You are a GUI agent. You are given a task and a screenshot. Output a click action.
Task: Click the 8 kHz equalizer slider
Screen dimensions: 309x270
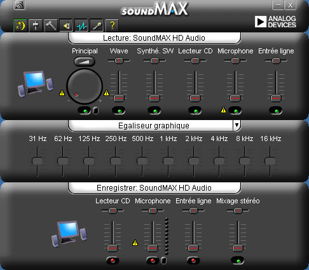(245, 161)
